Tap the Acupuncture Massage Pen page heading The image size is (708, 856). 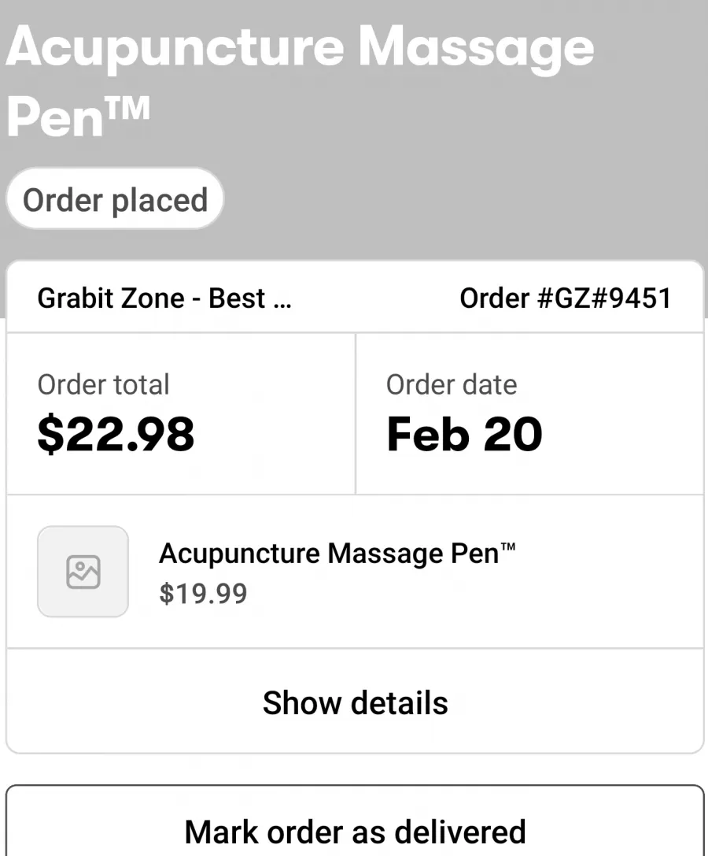click(x=300, y=80)
